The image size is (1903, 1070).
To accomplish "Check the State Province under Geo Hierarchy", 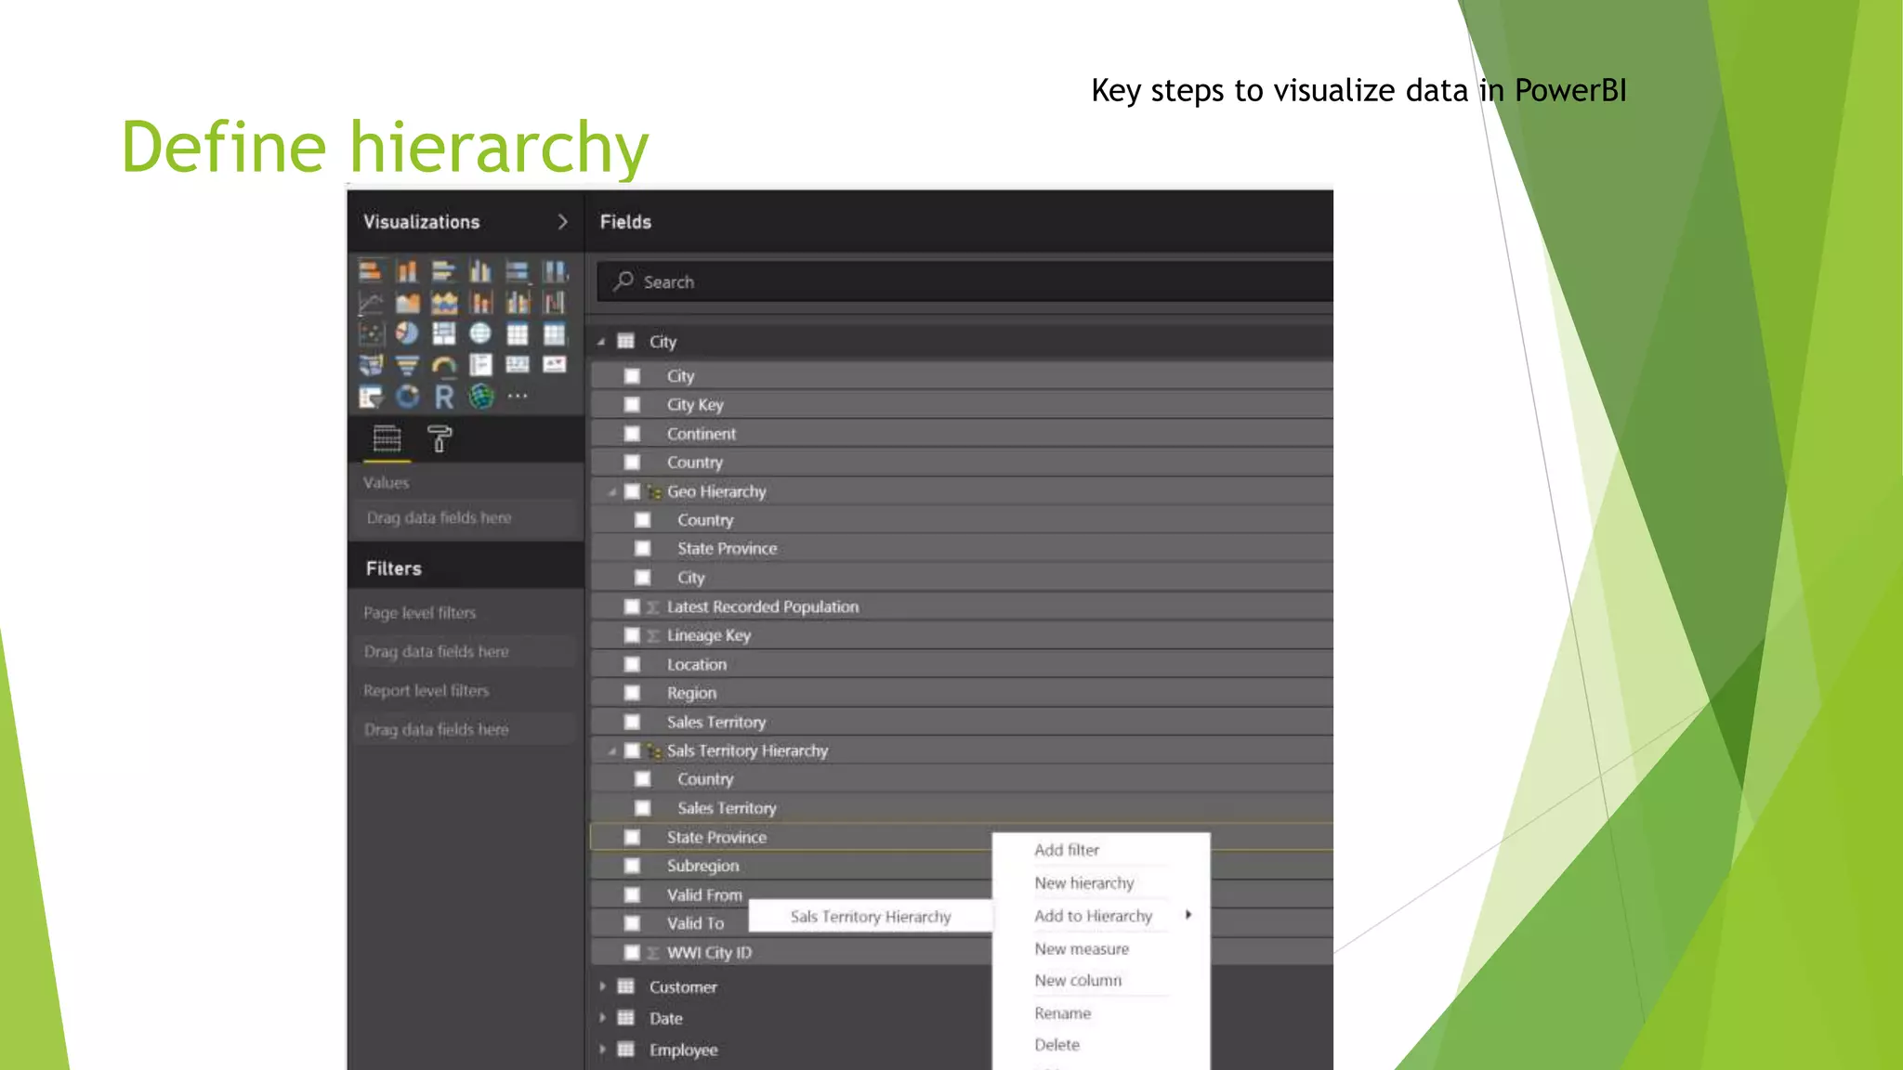I will coord(642,549).
